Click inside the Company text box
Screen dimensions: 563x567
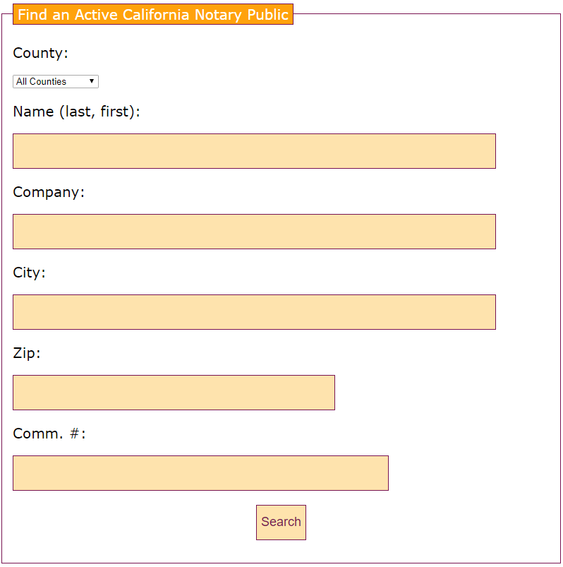254,232
